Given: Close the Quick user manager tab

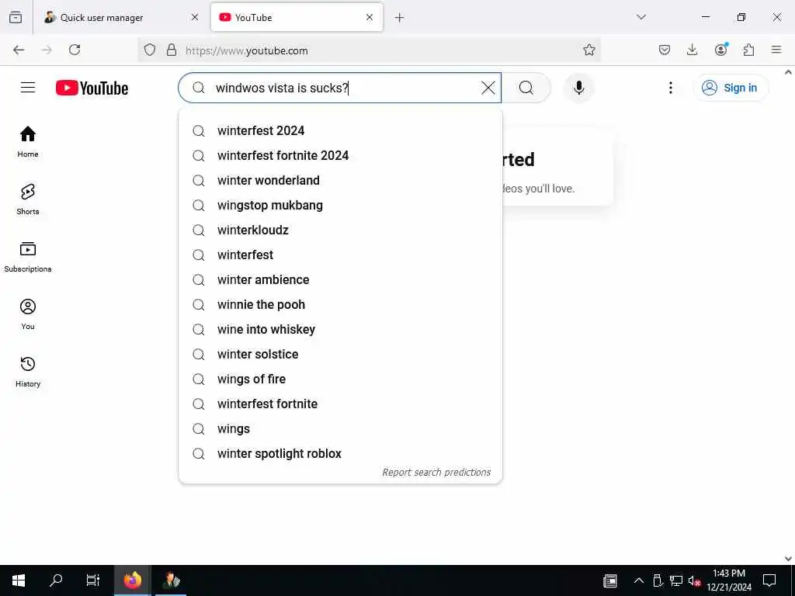Looking at the screenshot, I should pyautogui.click(x=195, y=17).
